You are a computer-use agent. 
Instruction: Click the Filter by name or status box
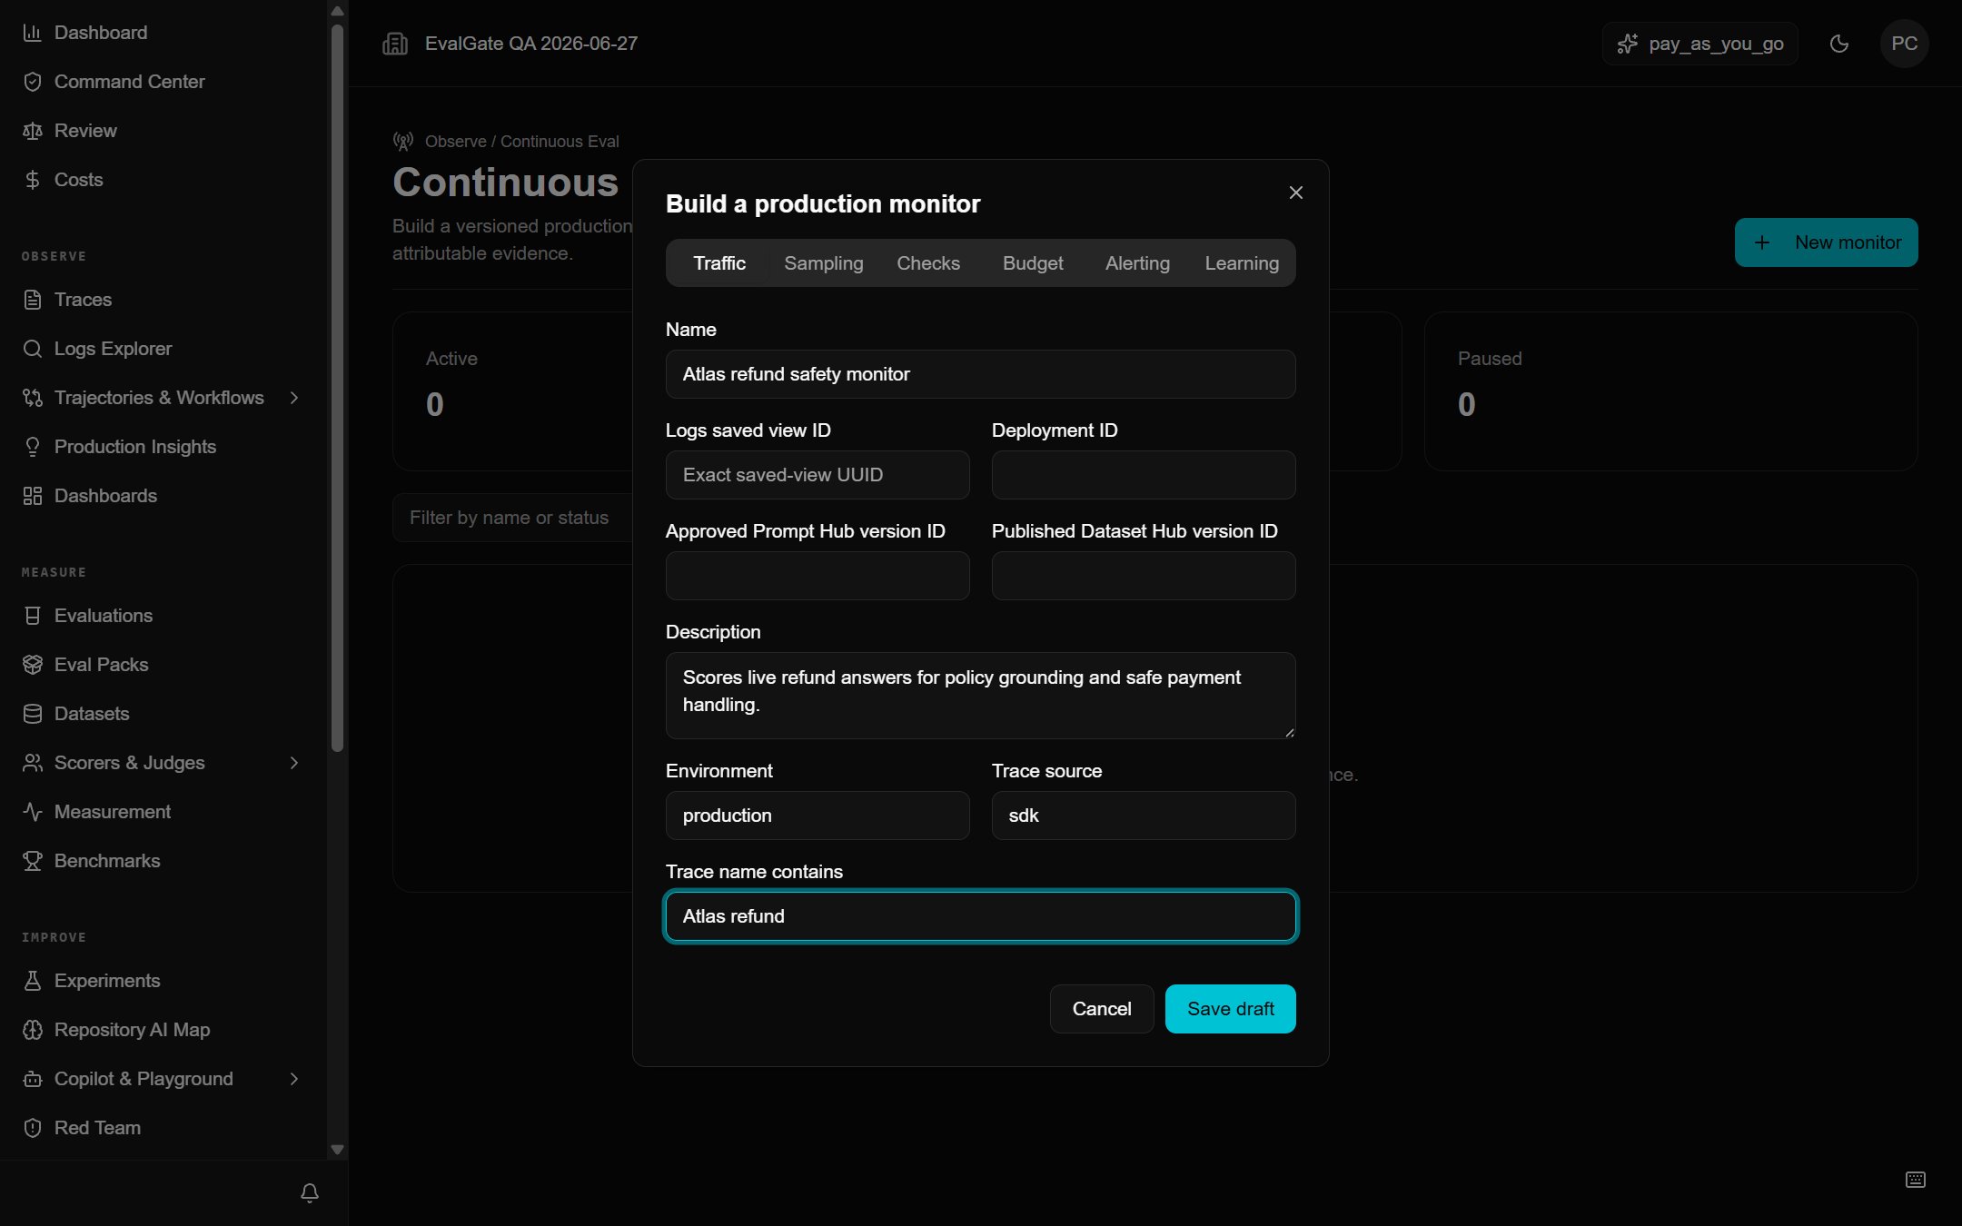(512, 518)
